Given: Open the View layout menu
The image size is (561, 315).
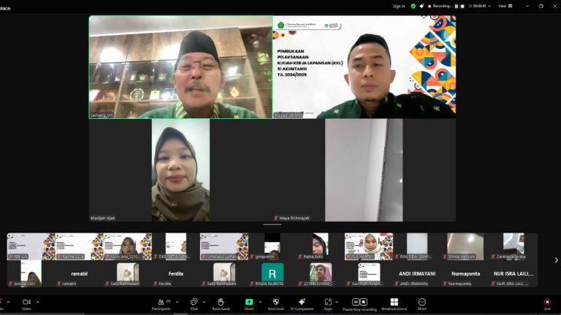Looking at the screenshot, I should click(505, 6).
